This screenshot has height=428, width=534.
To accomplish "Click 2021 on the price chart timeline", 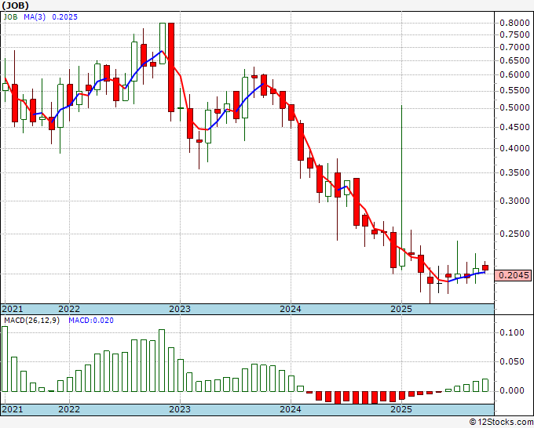I will [x=13, y=309].
